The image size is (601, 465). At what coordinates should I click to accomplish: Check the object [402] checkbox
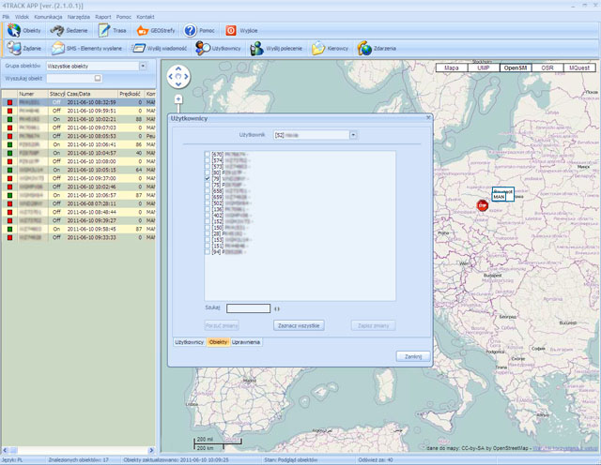(208, 216)
